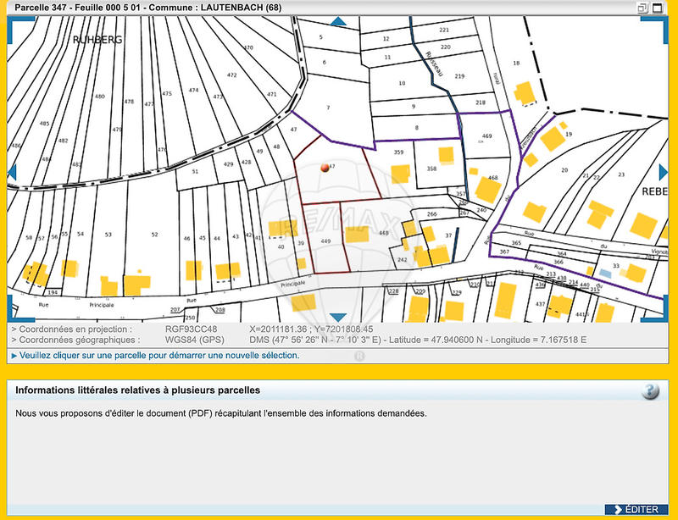Pan the map south with bottom arrow
The height and width of the screenshot is (520, 678).
338,317
